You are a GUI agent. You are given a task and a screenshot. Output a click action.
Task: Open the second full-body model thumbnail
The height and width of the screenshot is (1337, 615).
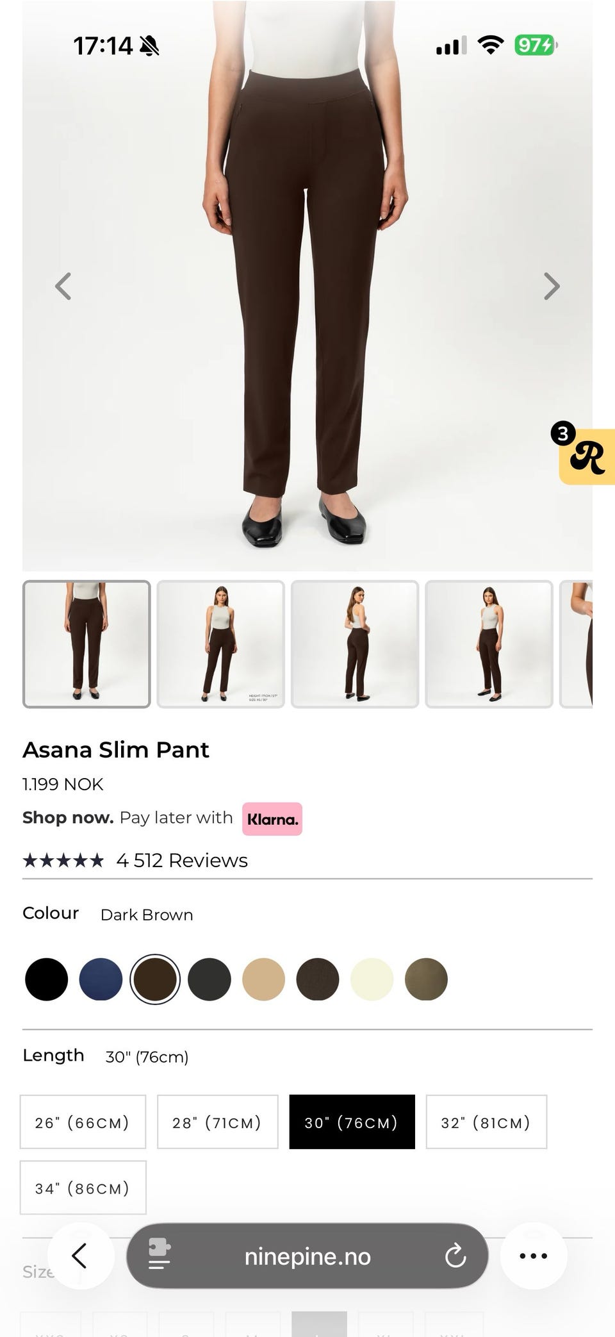pyautogui.click(x=489, y=644)
